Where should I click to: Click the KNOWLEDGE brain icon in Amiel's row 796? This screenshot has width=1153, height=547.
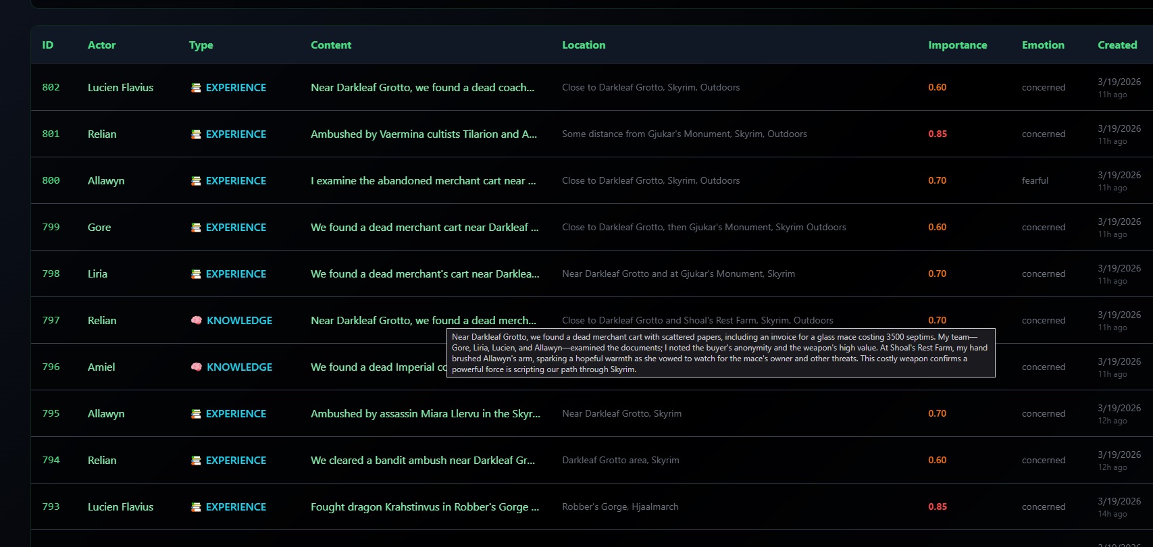[x=197, y=367]
